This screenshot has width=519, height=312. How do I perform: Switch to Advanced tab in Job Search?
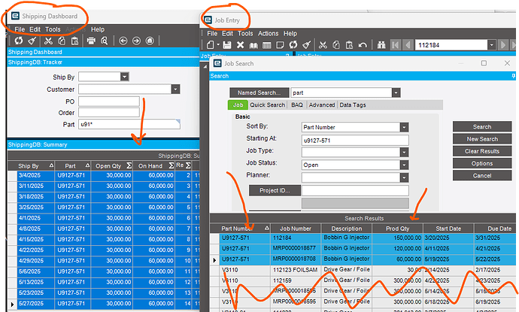click(x=322, y=105)
